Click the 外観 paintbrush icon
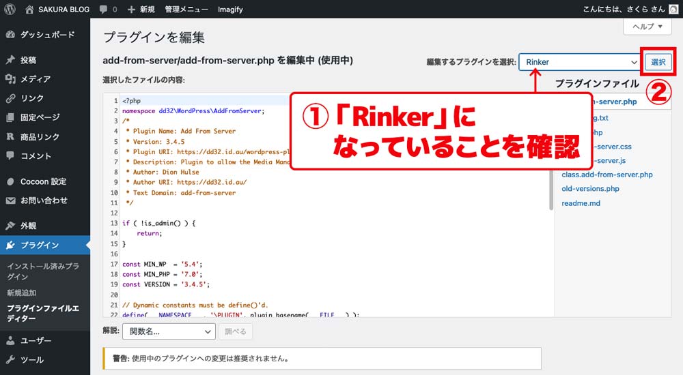The image size is (683, 375). pos(10,226)
